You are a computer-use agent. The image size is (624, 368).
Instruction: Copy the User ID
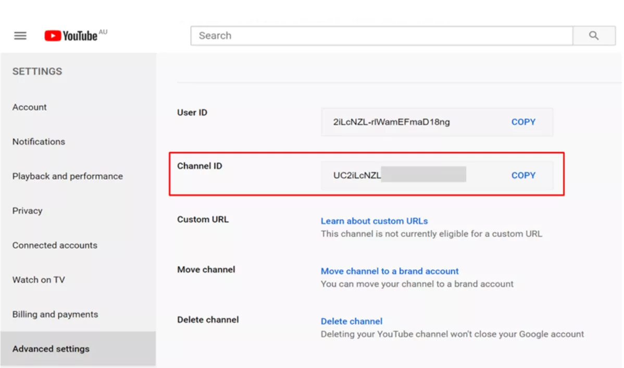[523, 122]
